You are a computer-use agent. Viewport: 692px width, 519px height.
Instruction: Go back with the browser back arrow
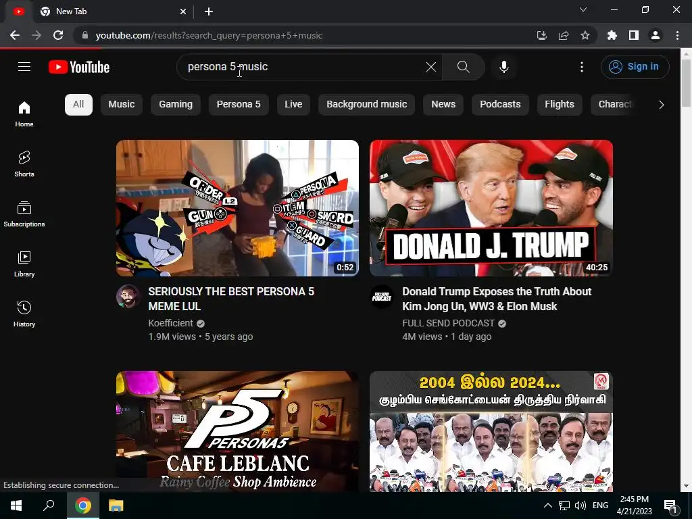[x=15, y=35]
